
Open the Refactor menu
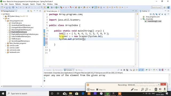pos(18,4)
